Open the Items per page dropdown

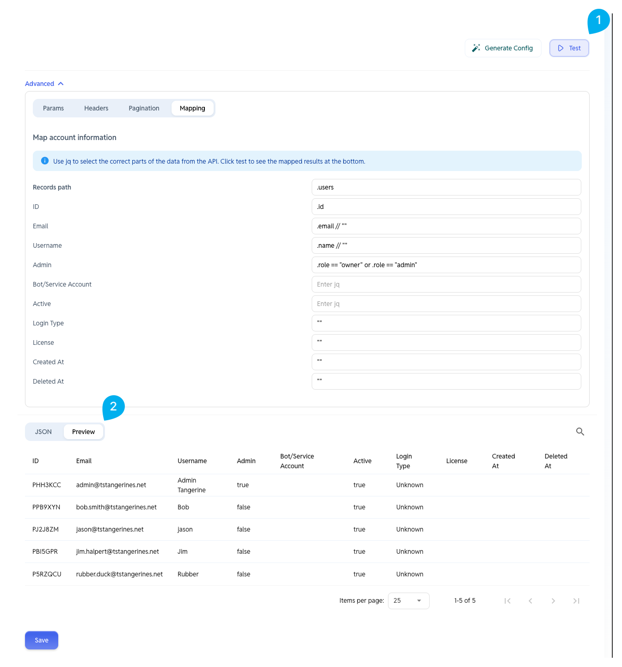[x=408, y=601]
